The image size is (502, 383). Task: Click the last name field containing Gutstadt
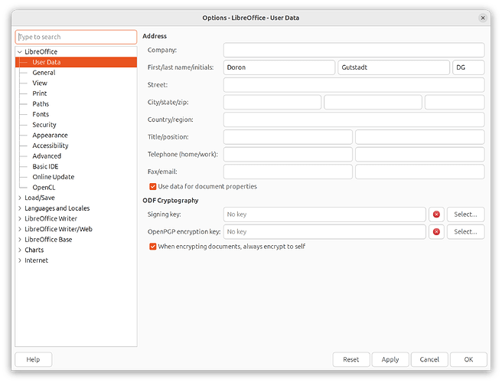click(x=394, y=67)
